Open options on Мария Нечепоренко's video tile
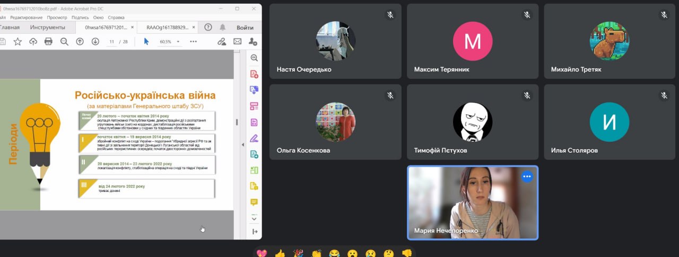 (527, 177)
